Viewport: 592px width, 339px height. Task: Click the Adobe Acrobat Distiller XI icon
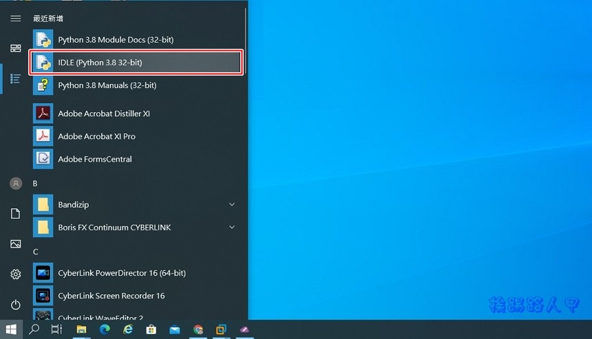pyautogui.click(x=43, y=113)
